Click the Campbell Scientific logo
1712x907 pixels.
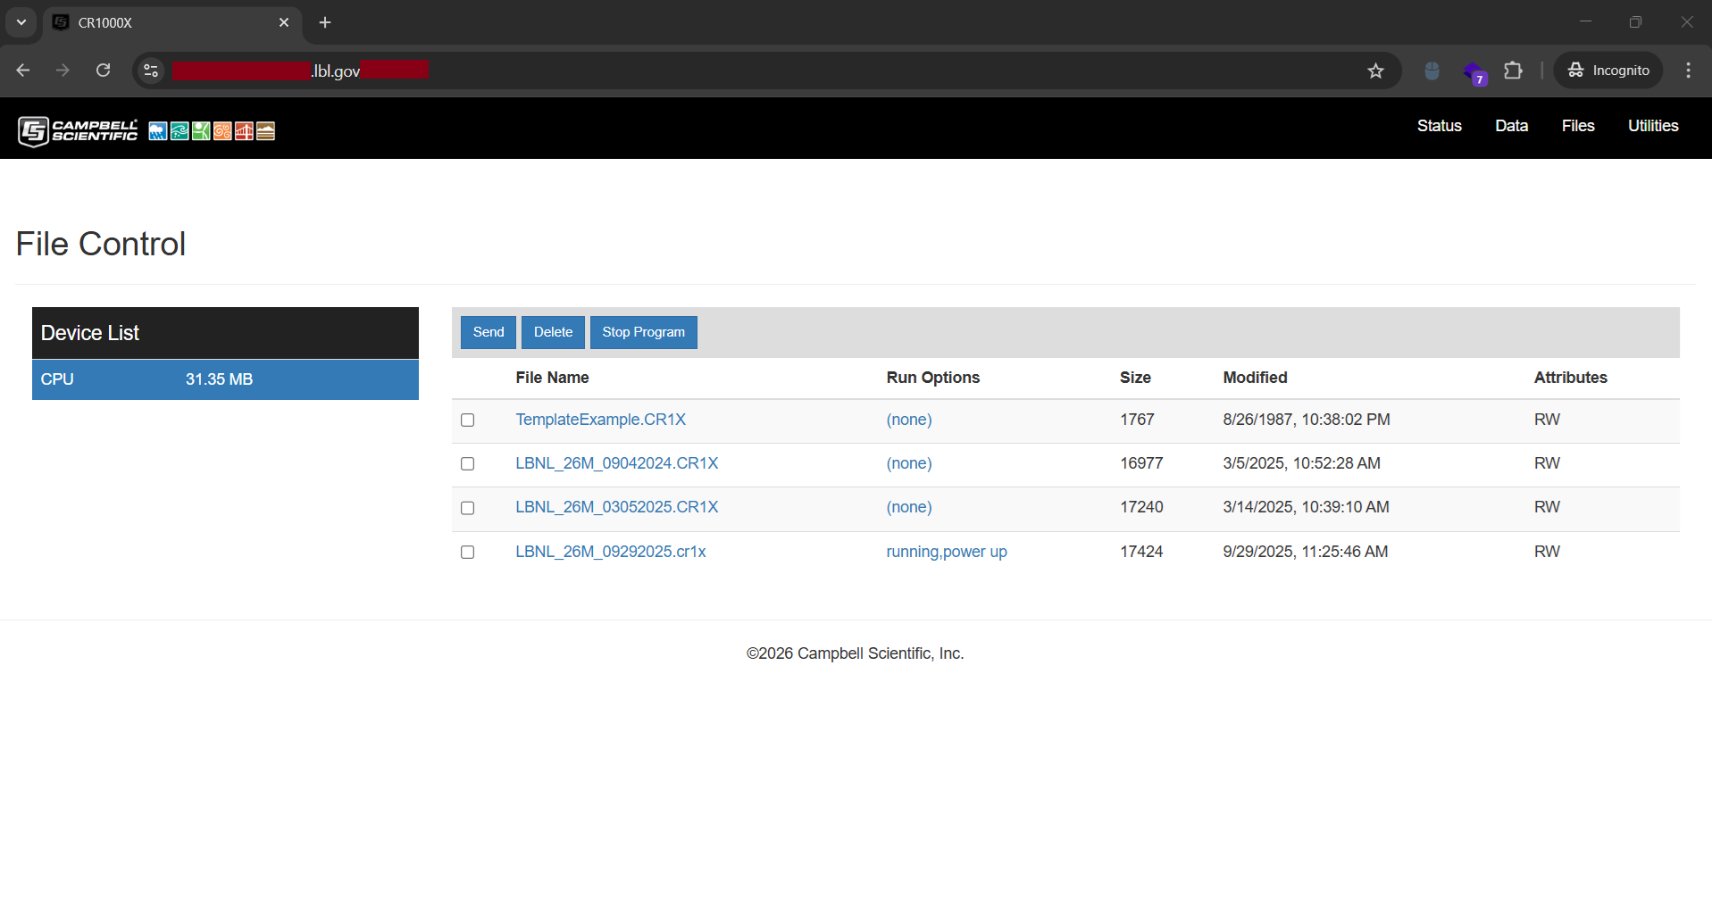point(78,129)
